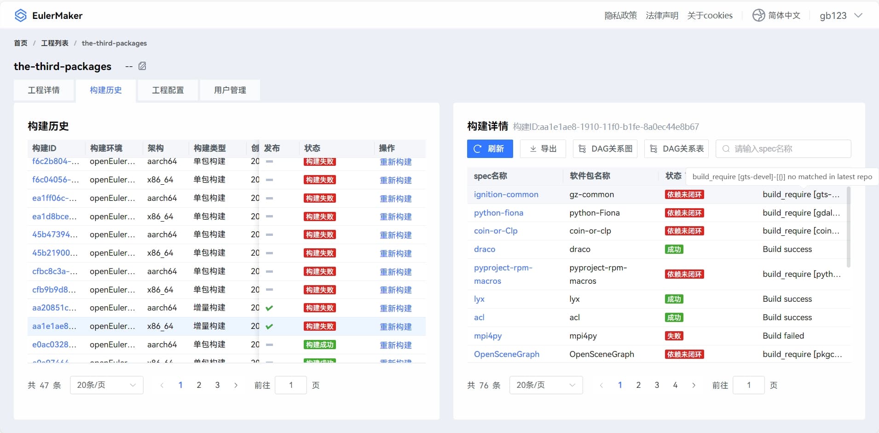Image resolution: width=879 pixels, height=433 pixels.
Task: Click the refresh button with the circular arrow
Action: 490,149
